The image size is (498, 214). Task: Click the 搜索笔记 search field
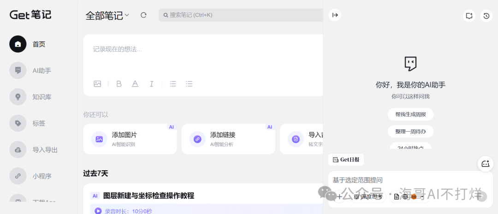(x=240, y=15)
